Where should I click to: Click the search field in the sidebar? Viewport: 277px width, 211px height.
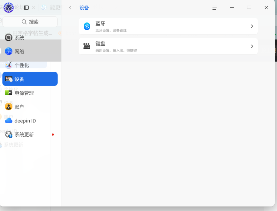click(30, 22)
